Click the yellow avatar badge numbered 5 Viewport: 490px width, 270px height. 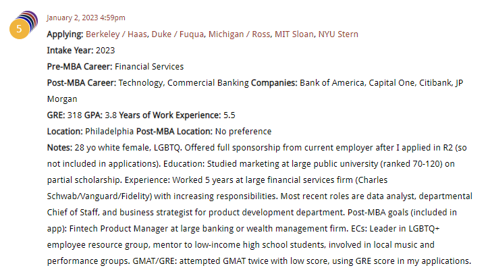click(19, 30)
